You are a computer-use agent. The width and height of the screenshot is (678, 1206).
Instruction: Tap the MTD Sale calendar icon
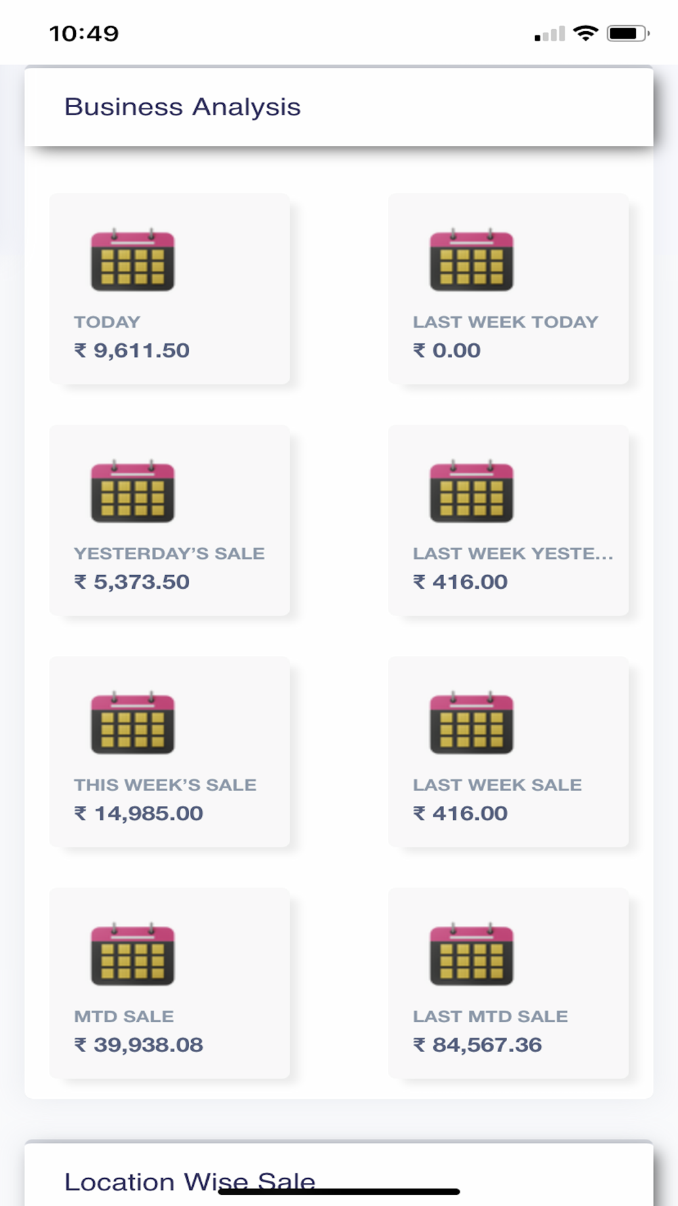point(133,954)
